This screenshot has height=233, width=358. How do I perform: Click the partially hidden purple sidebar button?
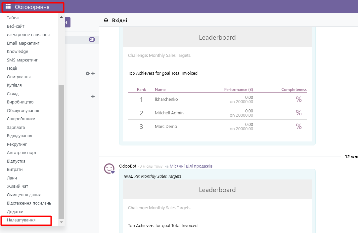67,22
